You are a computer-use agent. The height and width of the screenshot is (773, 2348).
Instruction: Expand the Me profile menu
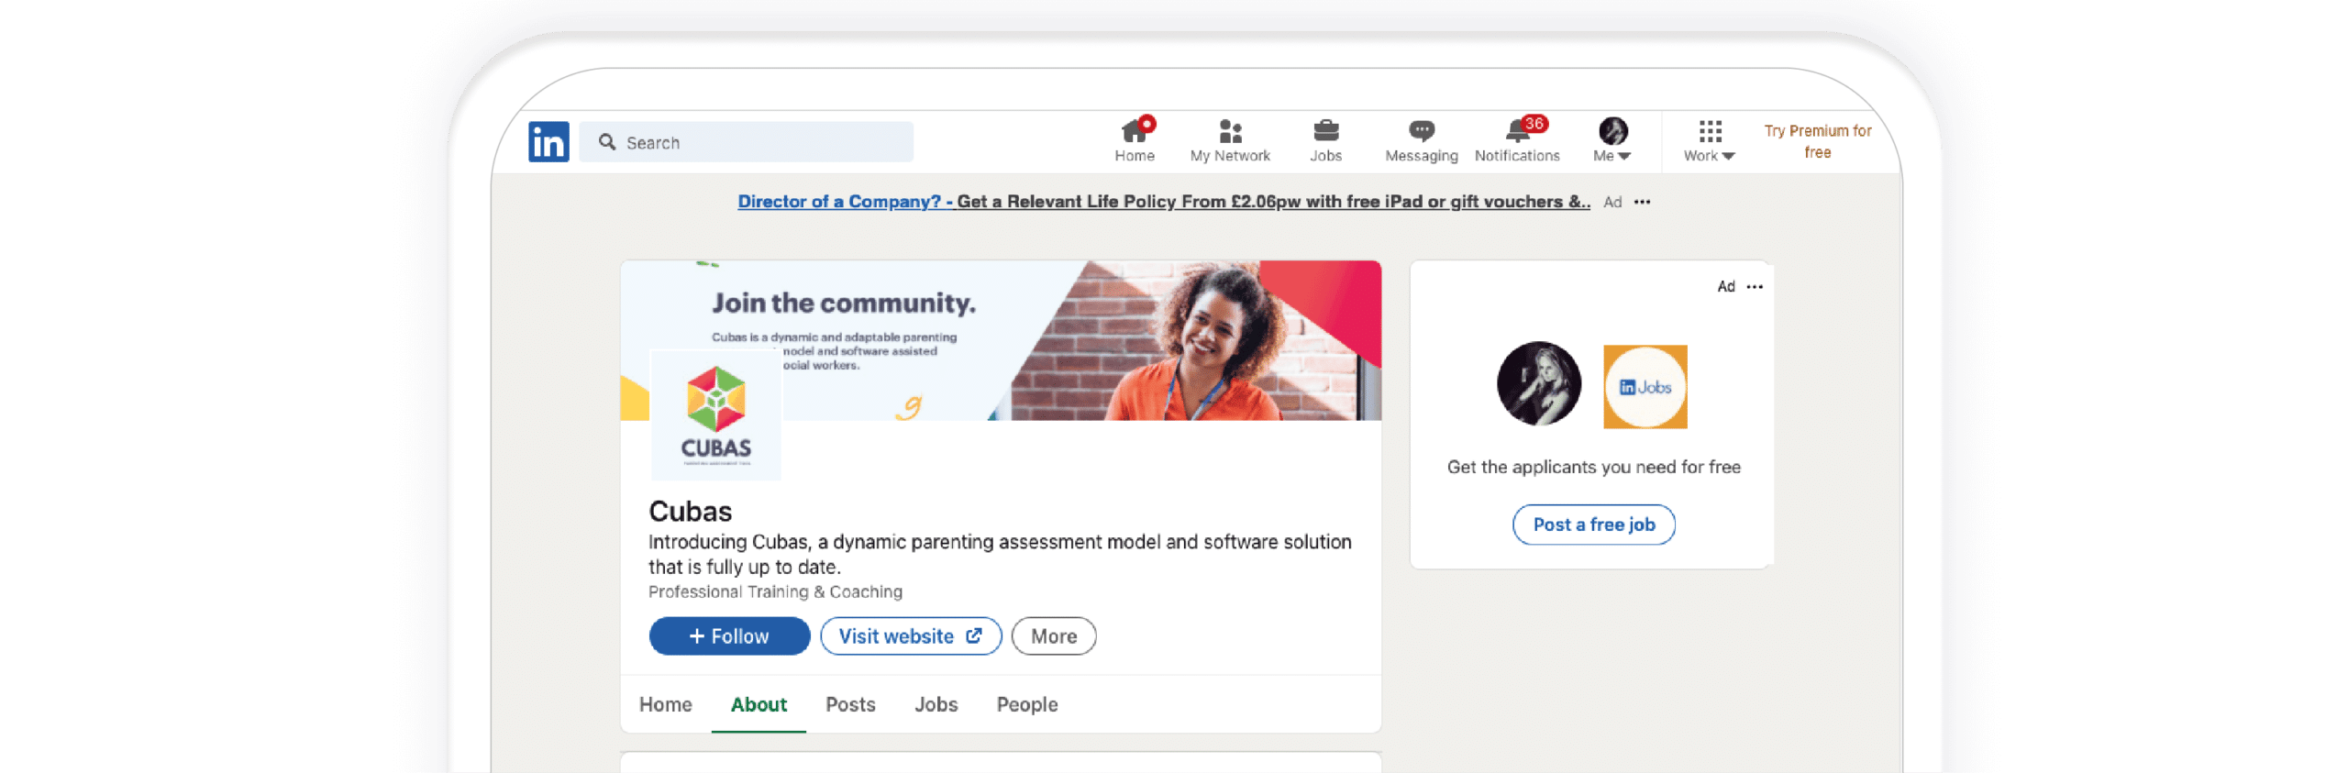click(x=1611, y=139)
